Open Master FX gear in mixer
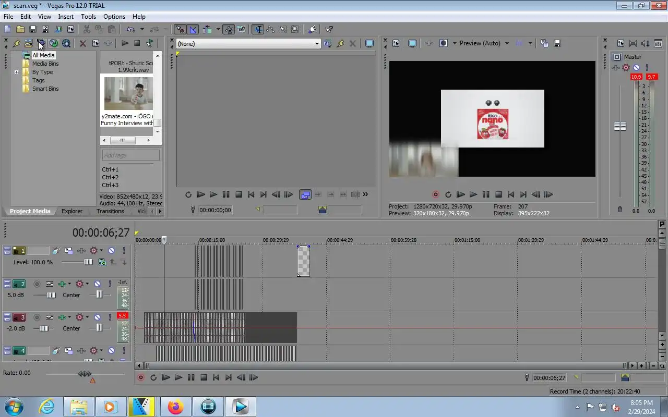 coord(626,67)
